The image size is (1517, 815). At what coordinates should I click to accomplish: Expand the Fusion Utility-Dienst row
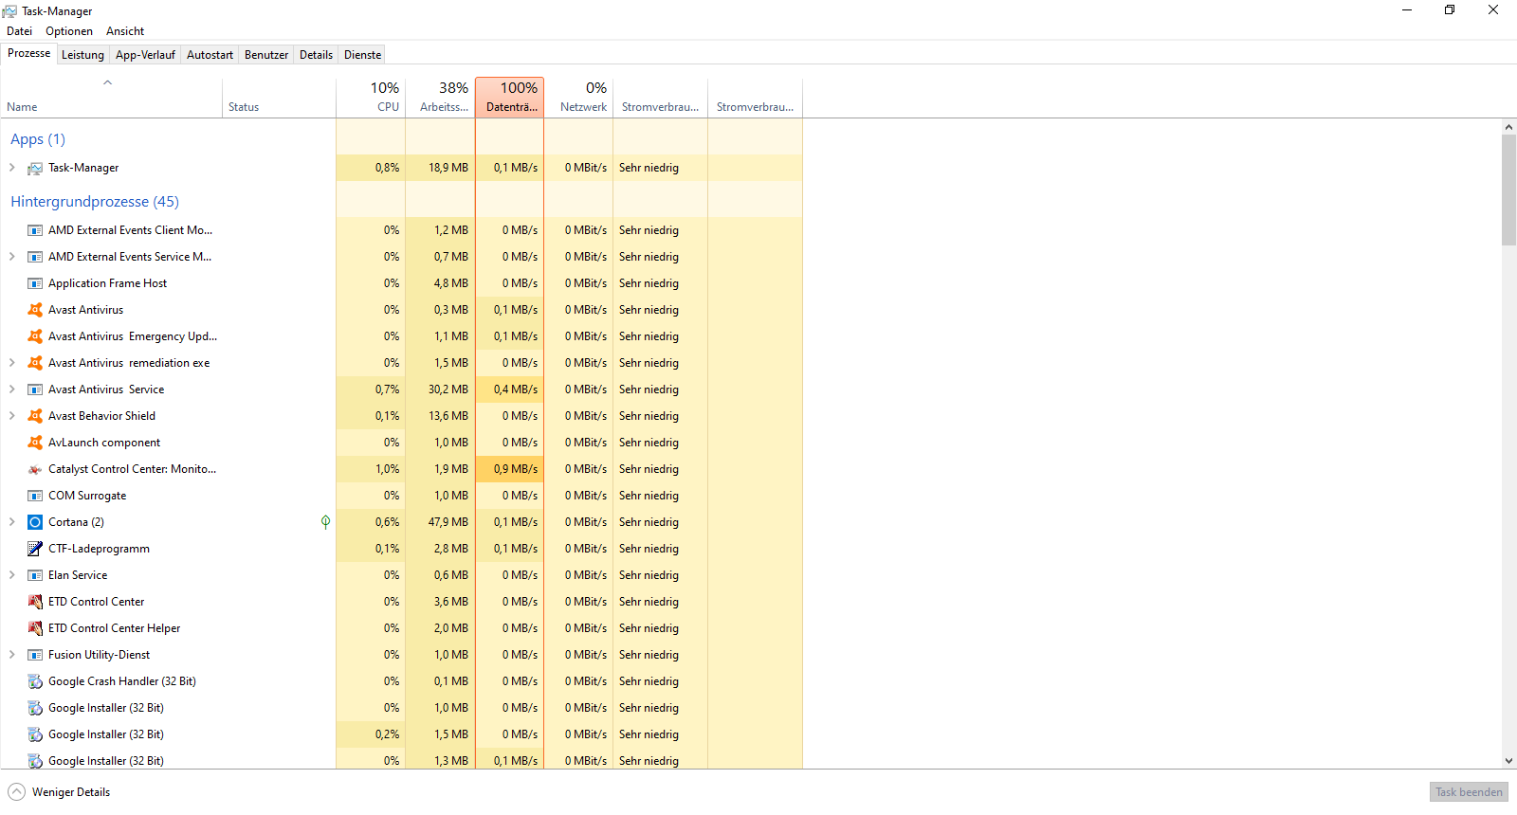tap(11, 655)
